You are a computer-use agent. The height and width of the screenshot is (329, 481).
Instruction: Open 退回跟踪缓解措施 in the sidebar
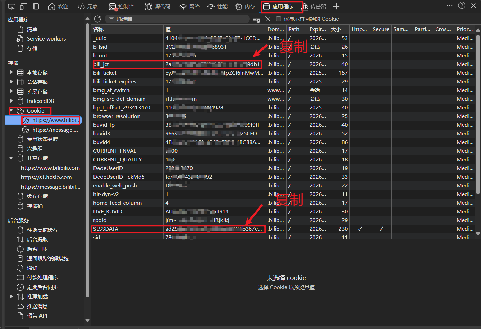tap(48, 259)
